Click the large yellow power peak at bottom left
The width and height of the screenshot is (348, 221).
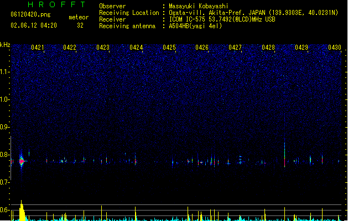(x=22, y=211)
